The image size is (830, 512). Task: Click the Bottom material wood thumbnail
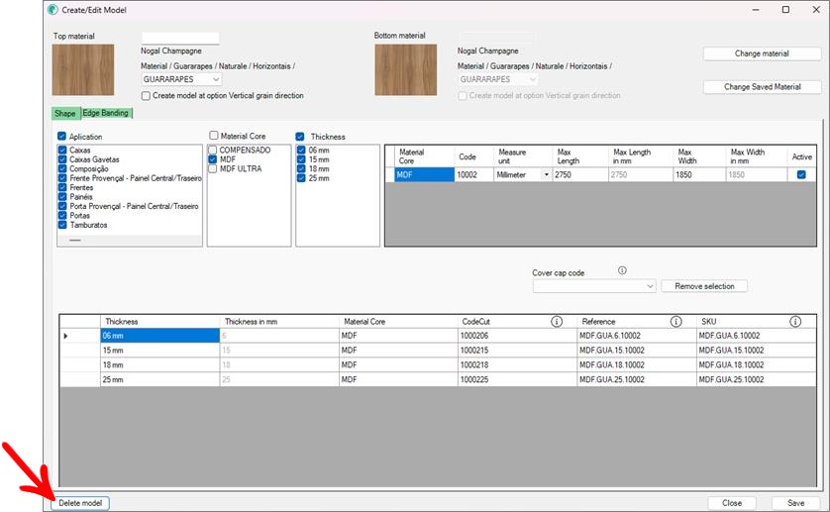pyautogui.click(x=405, y=69)
